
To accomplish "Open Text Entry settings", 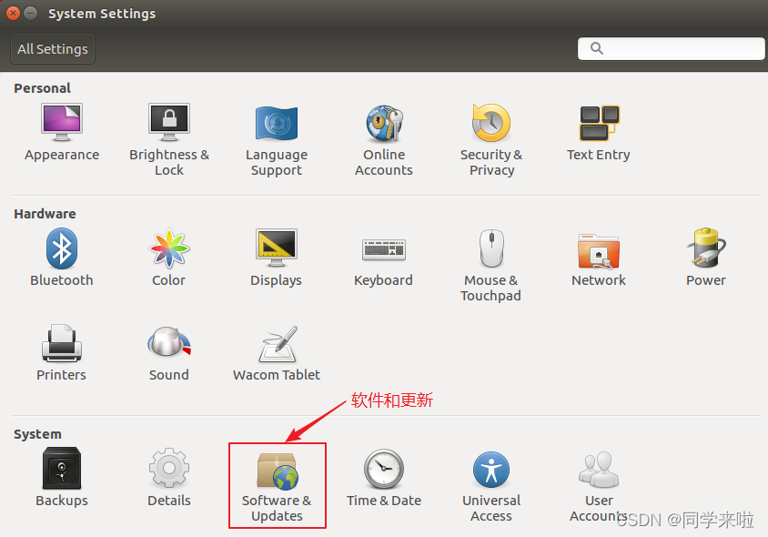I will click(x=599, y=132).
